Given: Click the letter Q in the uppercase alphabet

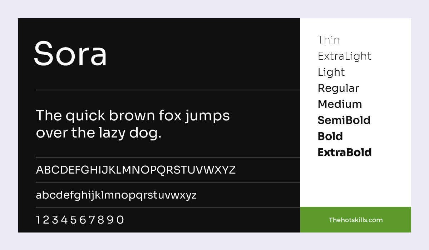Looking at the screenshot, I should click(x=161, y=170).
